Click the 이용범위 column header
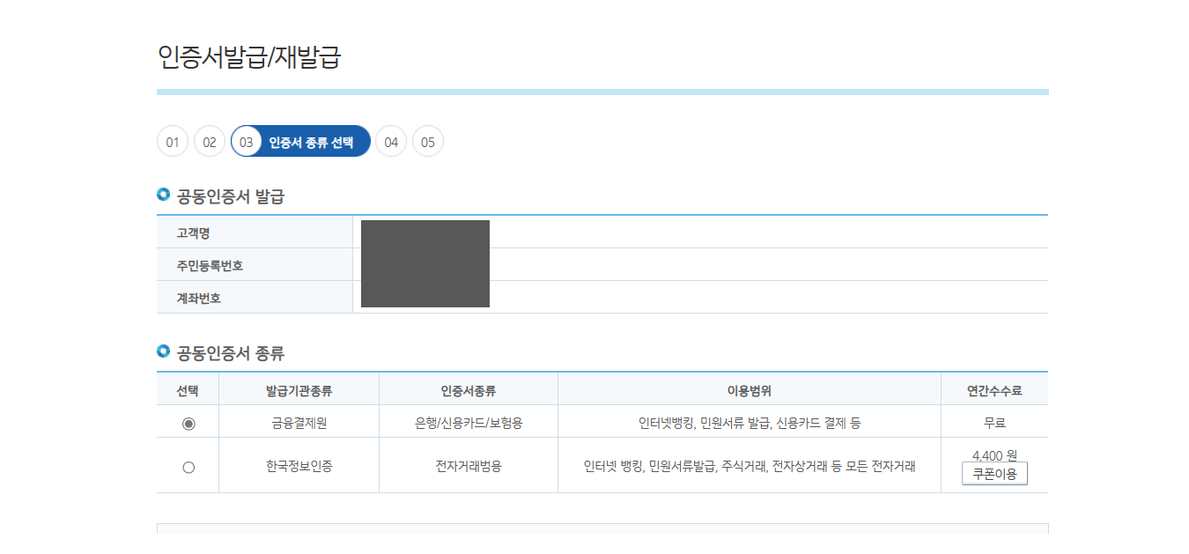The width and height of the screenshot is (1189, 554). (x=750, y=391)
